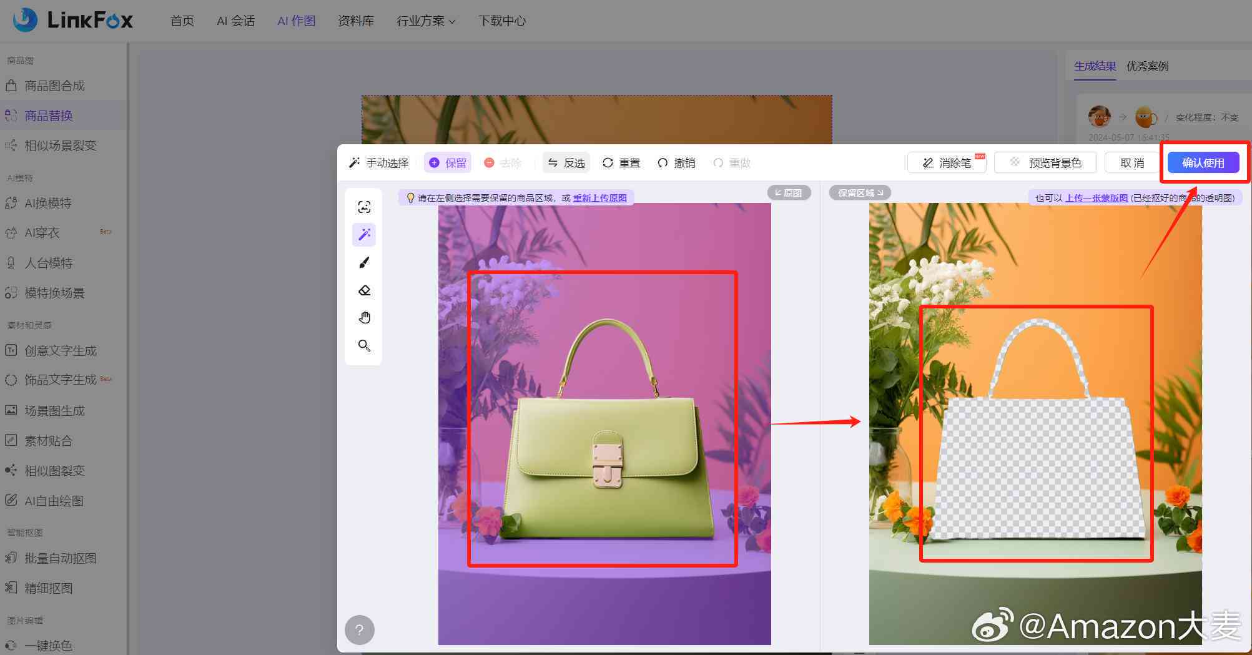
Task: Click the LinkFox logo
Action: coord(72,20)
